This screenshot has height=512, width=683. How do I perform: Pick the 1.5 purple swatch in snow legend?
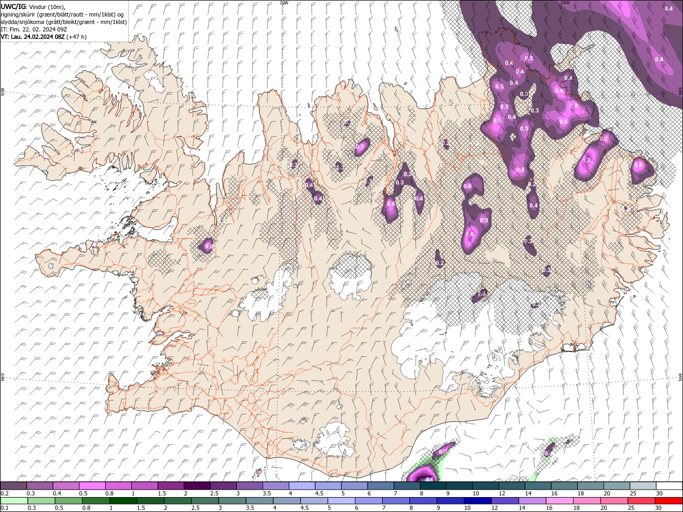[171, 486]
